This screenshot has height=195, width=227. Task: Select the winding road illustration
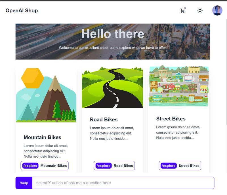pyautogui.click(x=112, y=87)
